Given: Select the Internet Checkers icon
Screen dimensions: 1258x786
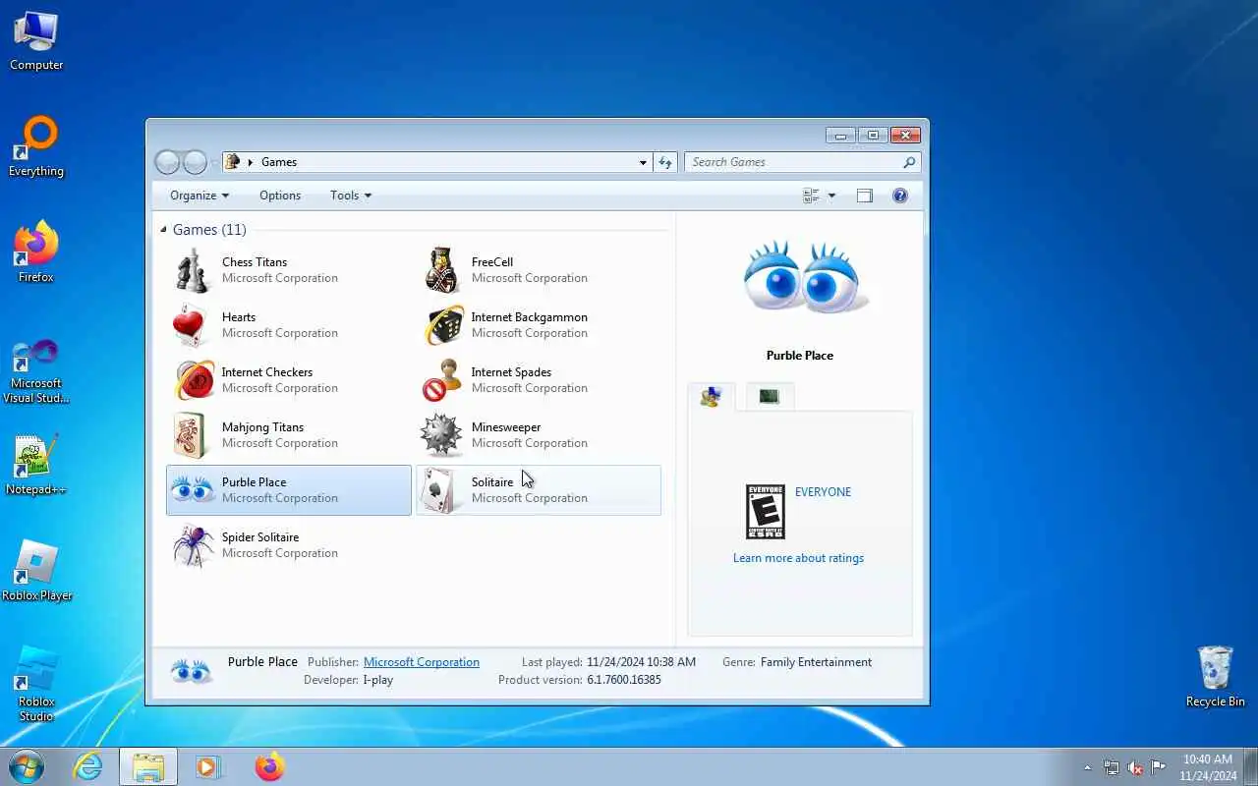Looking at the screenshot, I should click(x=193, y=380).
